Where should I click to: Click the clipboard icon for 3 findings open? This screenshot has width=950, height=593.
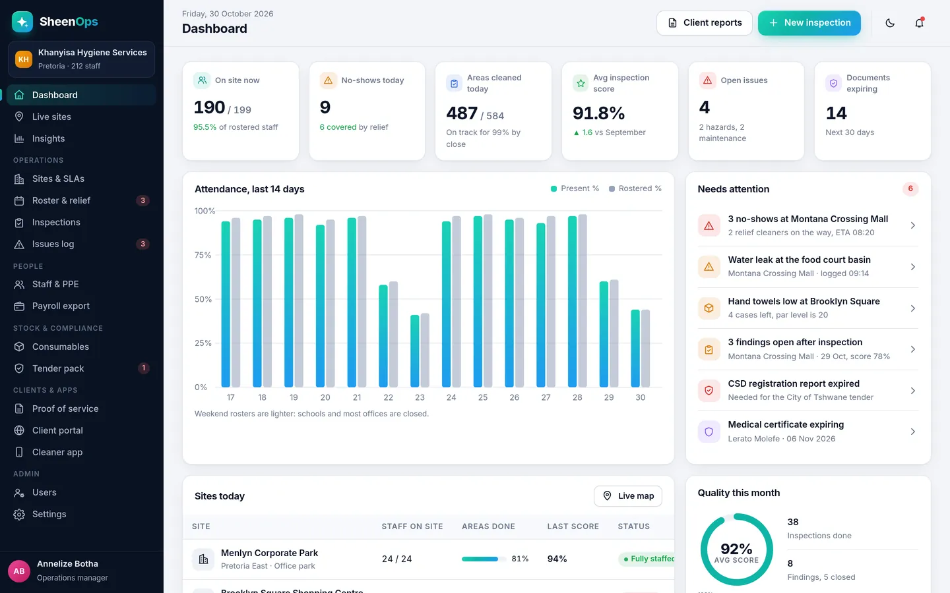pos(709,349)
